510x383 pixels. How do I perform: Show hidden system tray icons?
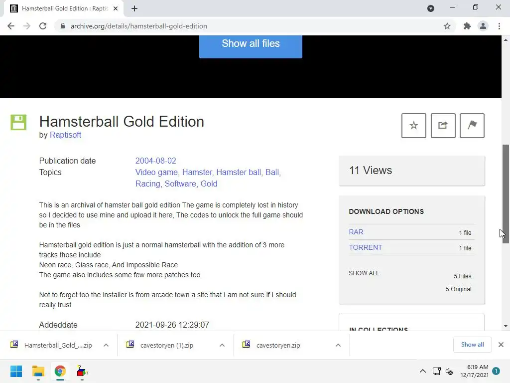click(422, 371)
